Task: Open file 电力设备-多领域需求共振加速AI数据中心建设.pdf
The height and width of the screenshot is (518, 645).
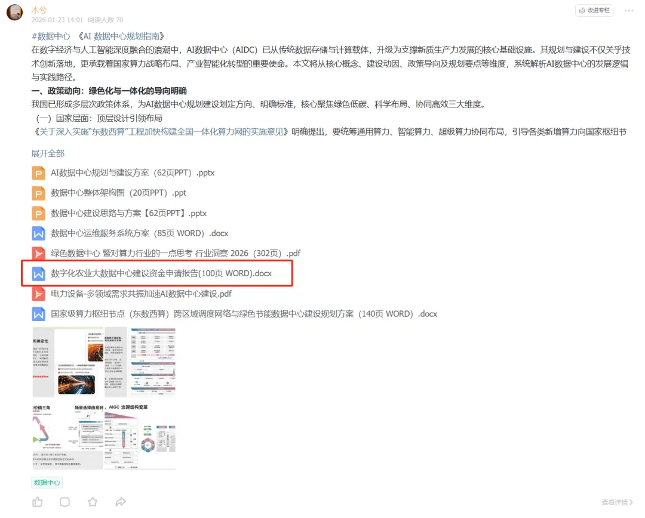Action: (141, 294)
